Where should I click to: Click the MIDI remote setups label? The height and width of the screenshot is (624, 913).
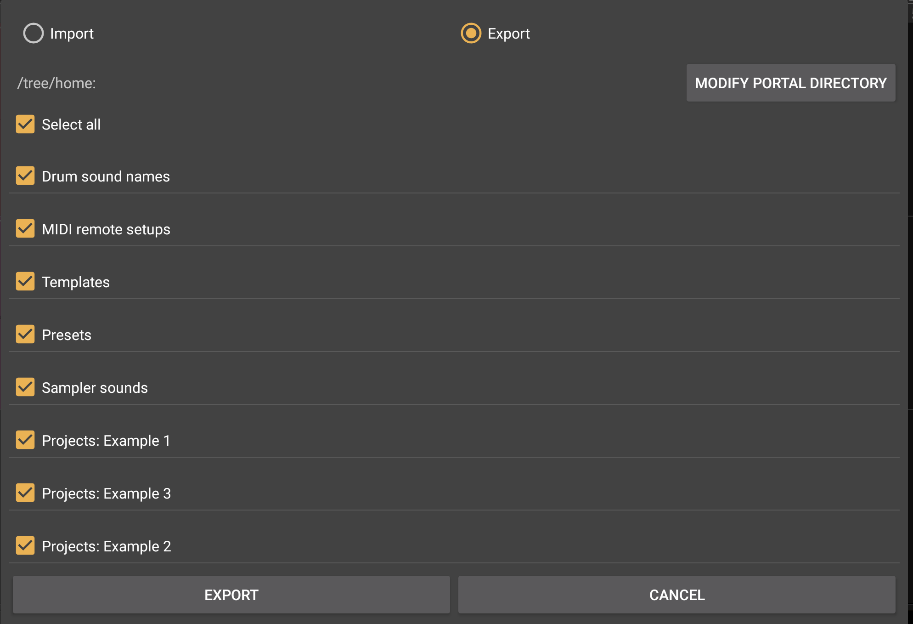tap(106, 229)
